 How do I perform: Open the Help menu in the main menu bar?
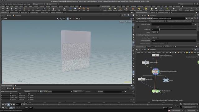pos(29,4)
